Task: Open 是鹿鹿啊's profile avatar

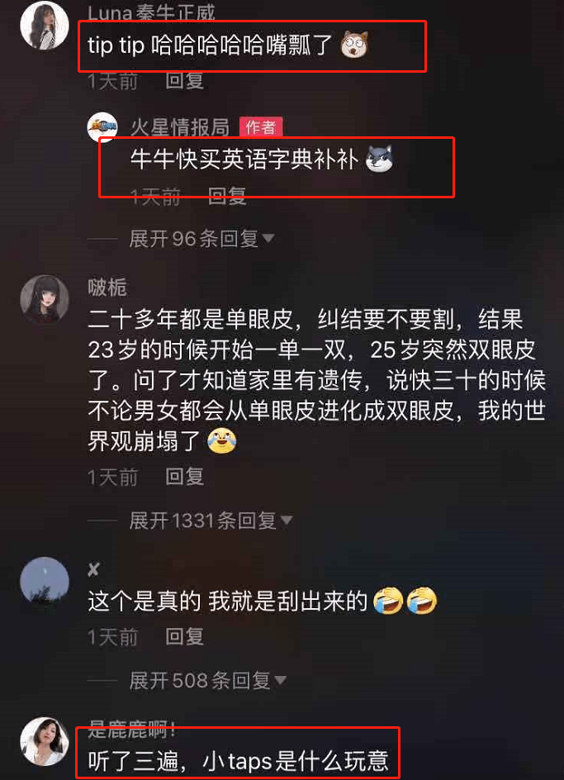Action: click(x=45, y=741)
